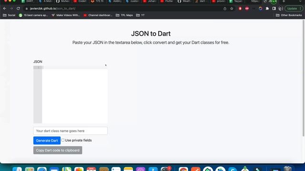Open the colorful circular extension icon
305x171 pixels.
(261, 9)
